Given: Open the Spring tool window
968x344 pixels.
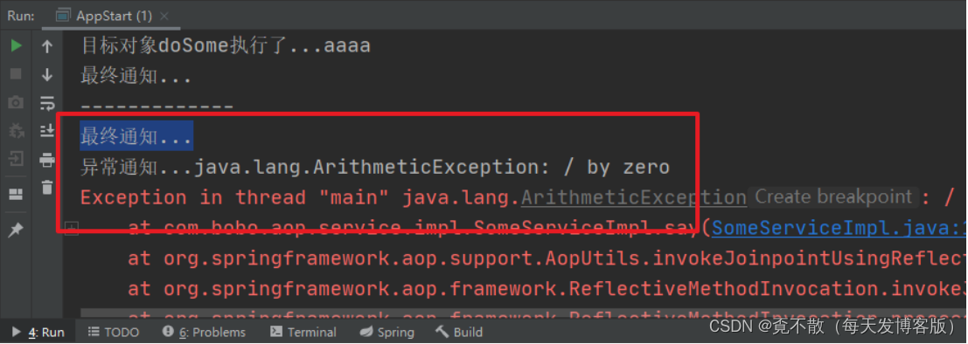Looking at the screenshot, I should pyautogui.click(x=387, y=333).
